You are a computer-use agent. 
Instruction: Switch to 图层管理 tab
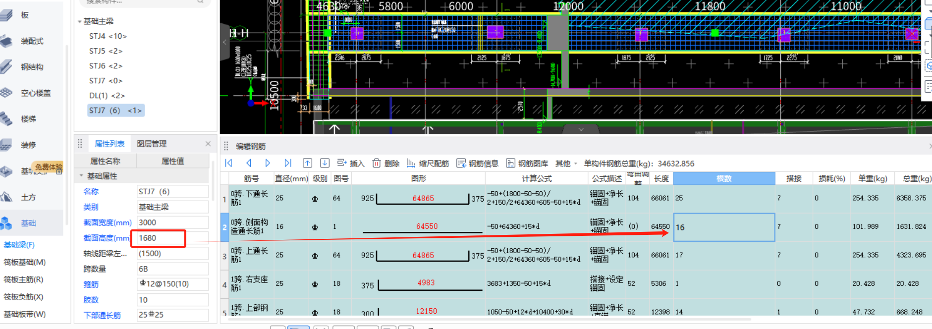[x=152, y=144]
